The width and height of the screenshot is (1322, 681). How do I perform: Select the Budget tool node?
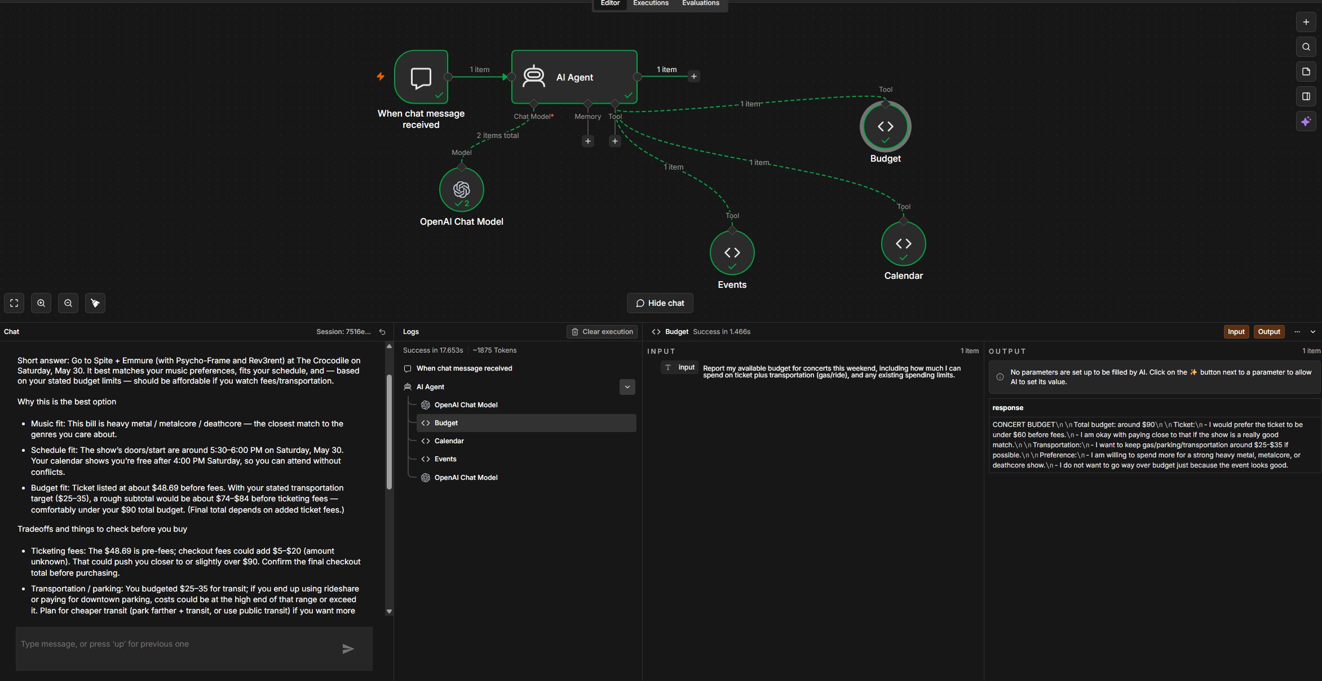(885, 127)
